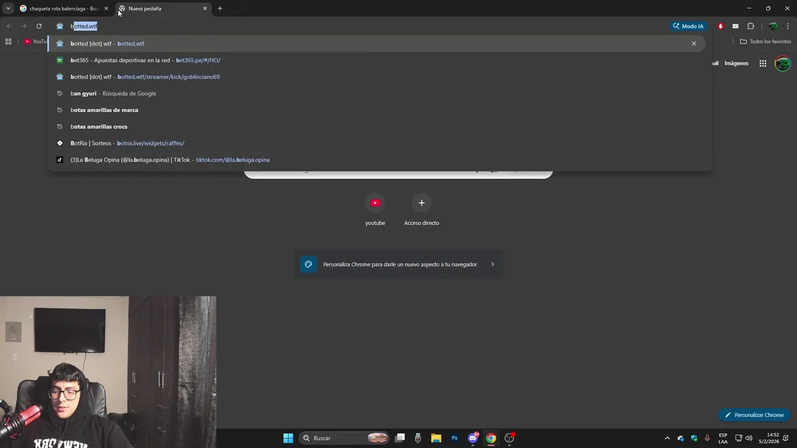Open the Imágenes link

click(737, 63)
